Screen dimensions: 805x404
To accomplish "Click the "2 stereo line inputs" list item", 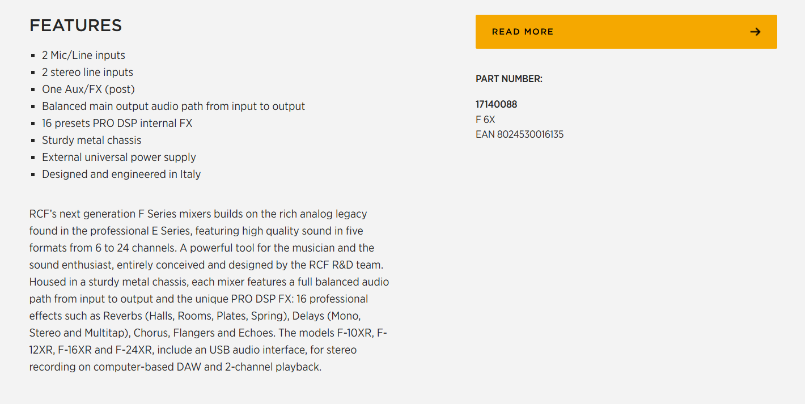I will pos(87,73).
